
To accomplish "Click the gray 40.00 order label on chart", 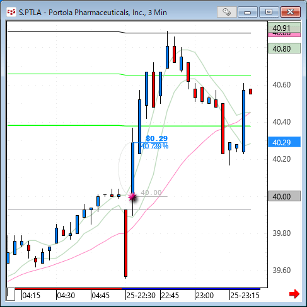I will pyautogui.click(x=151, y=193).
